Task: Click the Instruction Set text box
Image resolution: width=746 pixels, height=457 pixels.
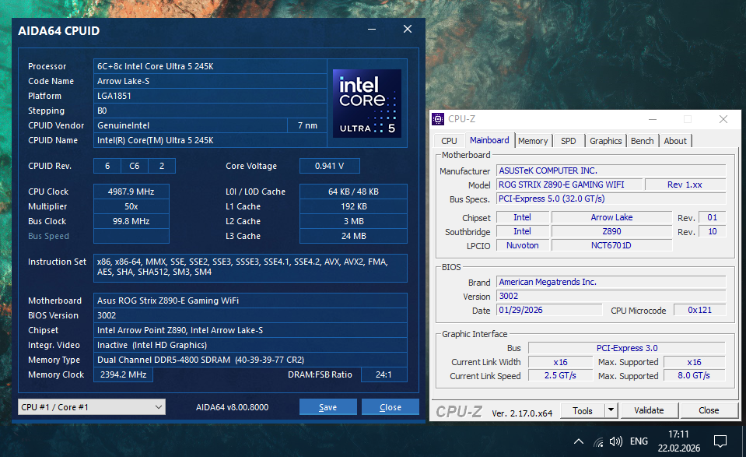Action: tap(250, 268)
